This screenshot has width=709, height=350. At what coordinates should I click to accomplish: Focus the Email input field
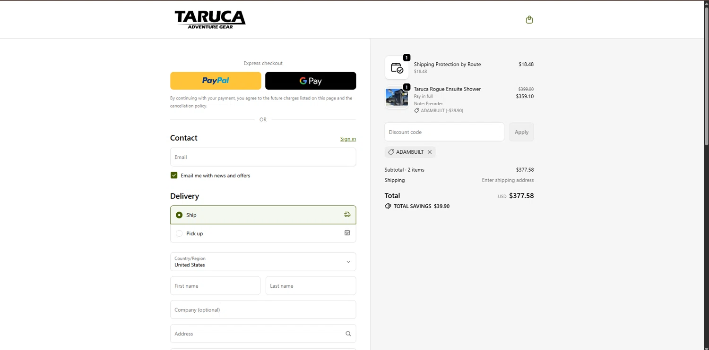(263, 157)
